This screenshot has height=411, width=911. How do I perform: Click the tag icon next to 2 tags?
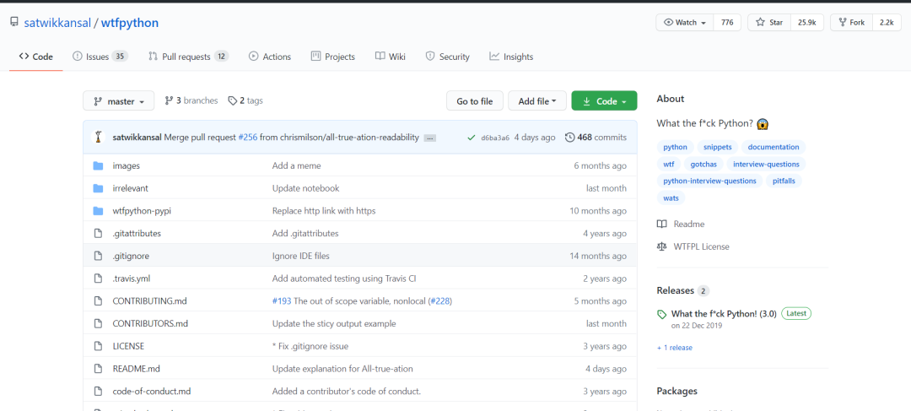click(x=233, y=100)
